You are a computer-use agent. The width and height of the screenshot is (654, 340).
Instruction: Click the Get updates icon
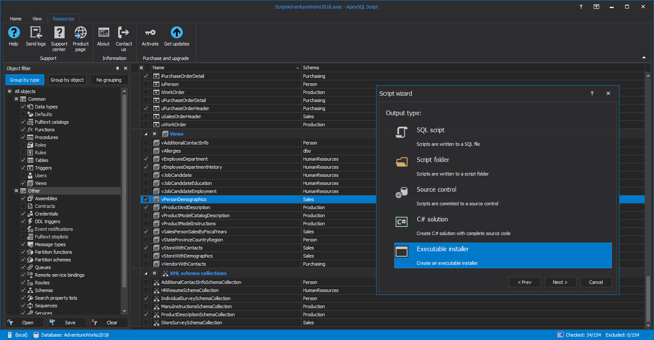[x=176, y=32]
